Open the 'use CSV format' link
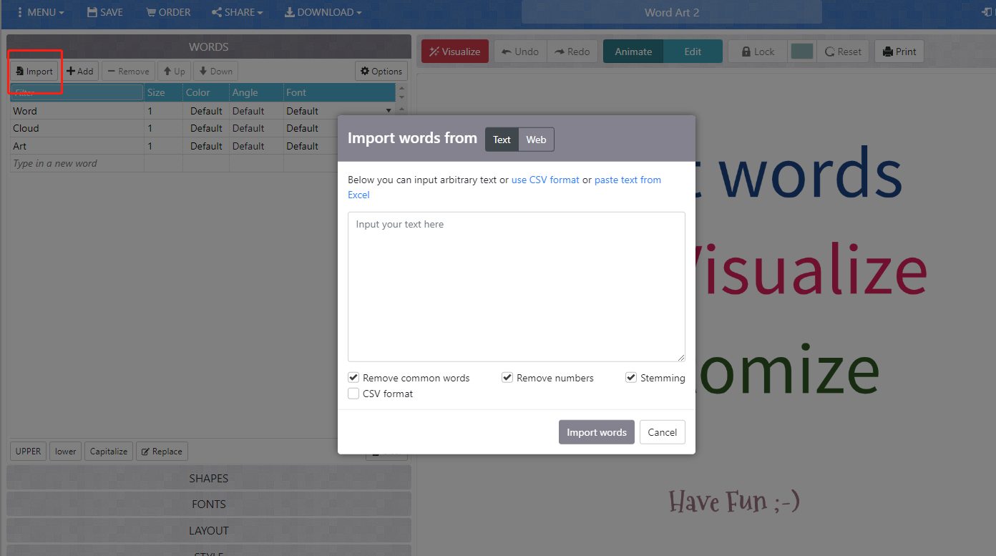Viewport: 996px width, 556px height. tap(545, 180)
